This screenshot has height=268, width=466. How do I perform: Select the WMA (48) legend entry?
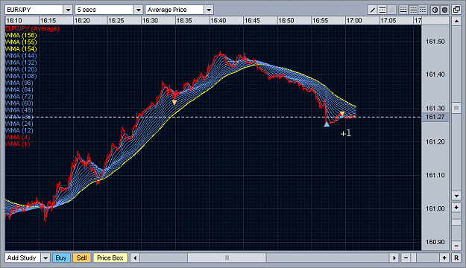(x=19, y=110)
